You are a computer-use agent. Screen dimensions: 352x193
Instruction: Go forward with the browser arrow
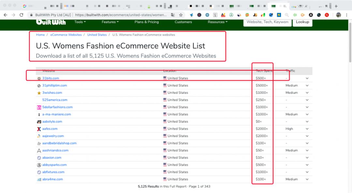(13, 15)
